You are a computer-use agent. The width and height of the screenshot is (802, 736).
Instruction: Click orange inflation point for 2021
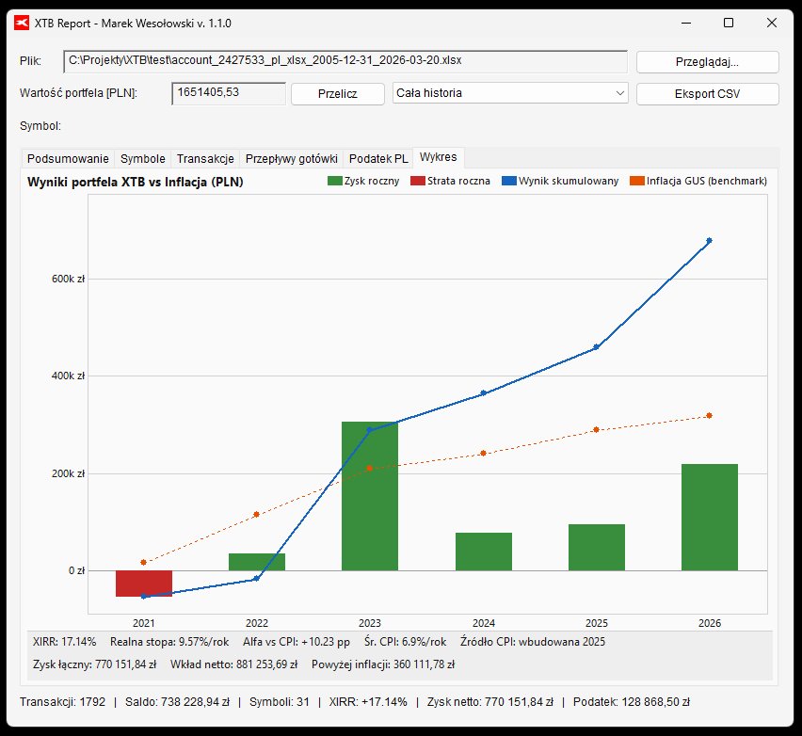[x=143, y=562]
